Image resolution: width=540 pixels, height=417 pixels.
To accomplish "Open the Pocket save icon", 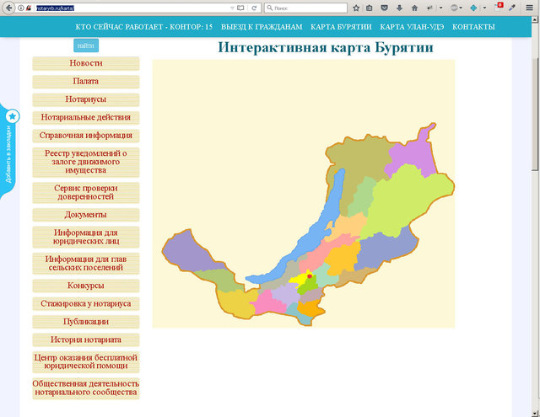I will 384,7.
